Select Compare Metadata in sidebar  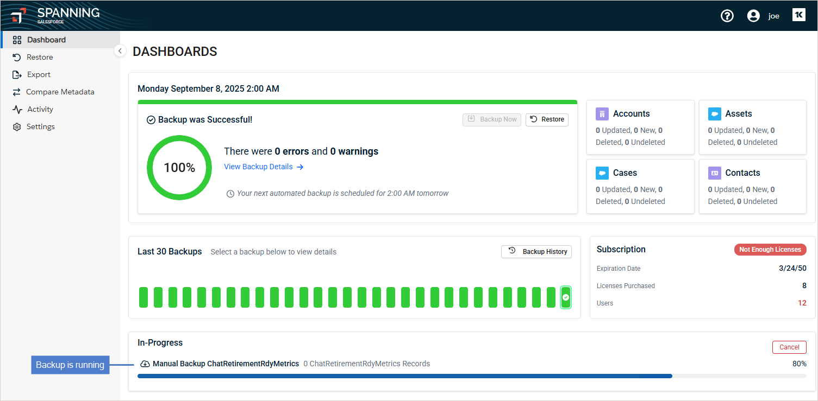[60, 92]
